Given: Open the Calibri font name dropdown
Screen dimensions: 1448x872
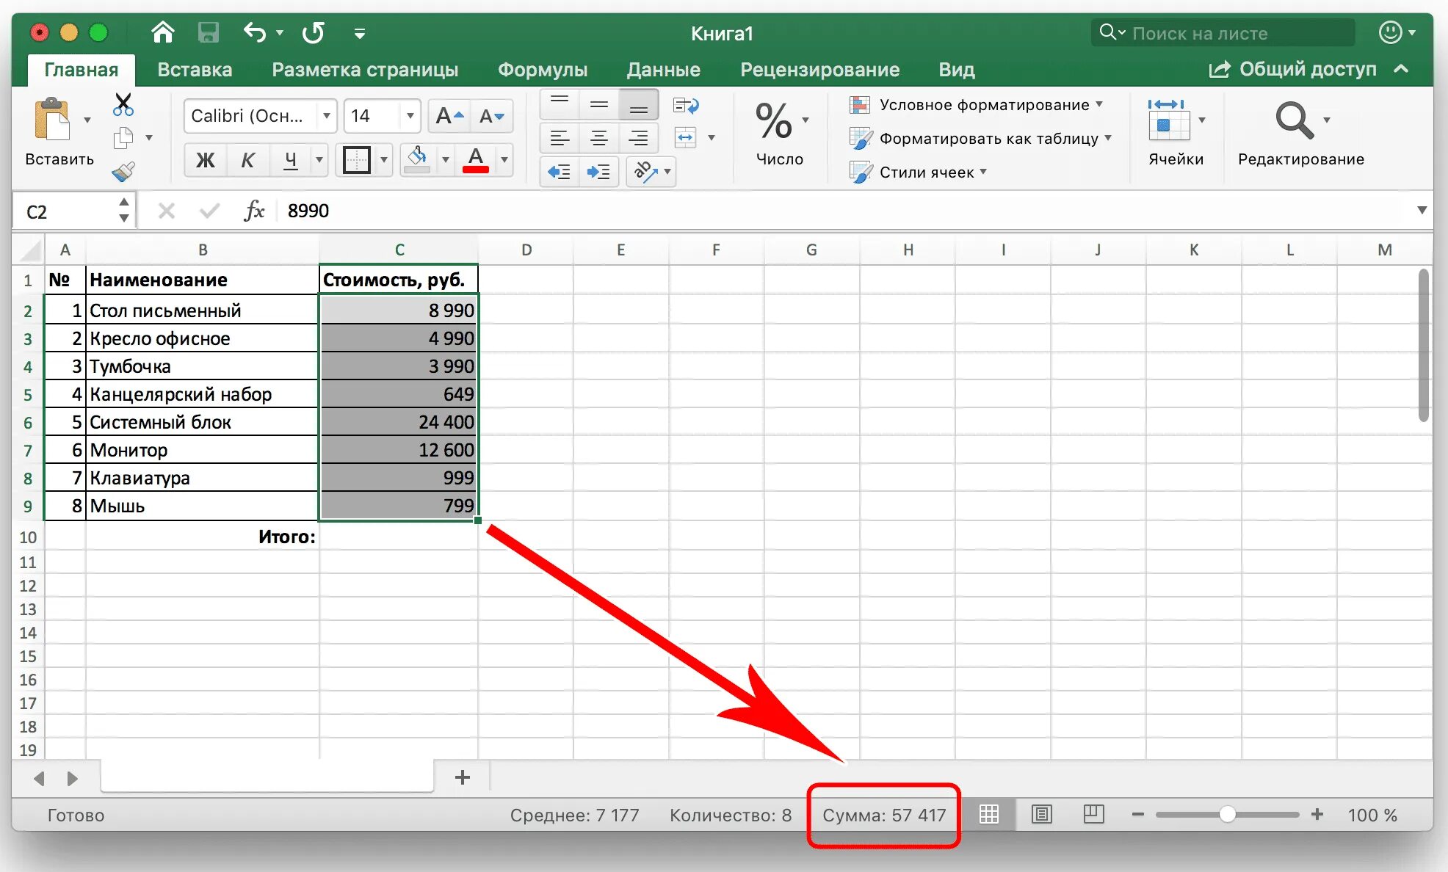Looking at the screenshot, I should (x=326, y=116).
